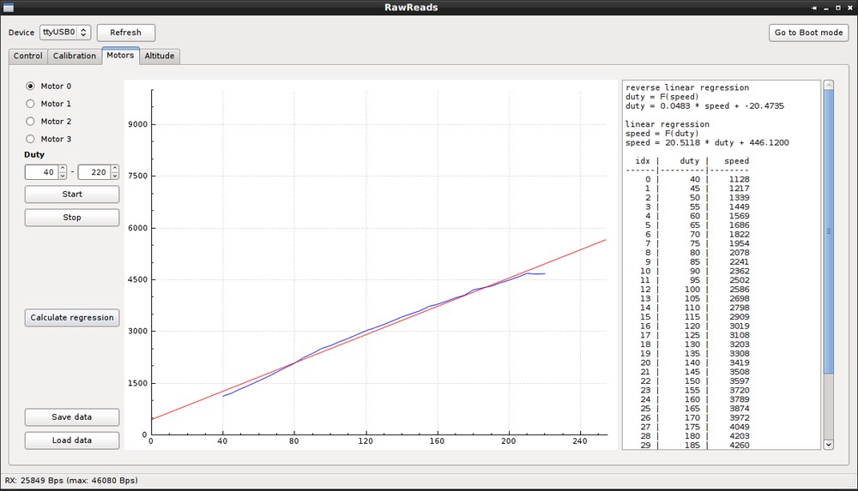Click the speed value 1128 in table

click(x=740, y=179)
